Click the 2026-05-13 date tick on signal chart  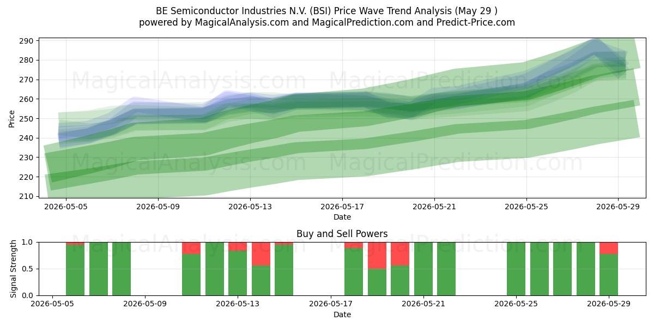pyautogui.click(x=238, y=304)
